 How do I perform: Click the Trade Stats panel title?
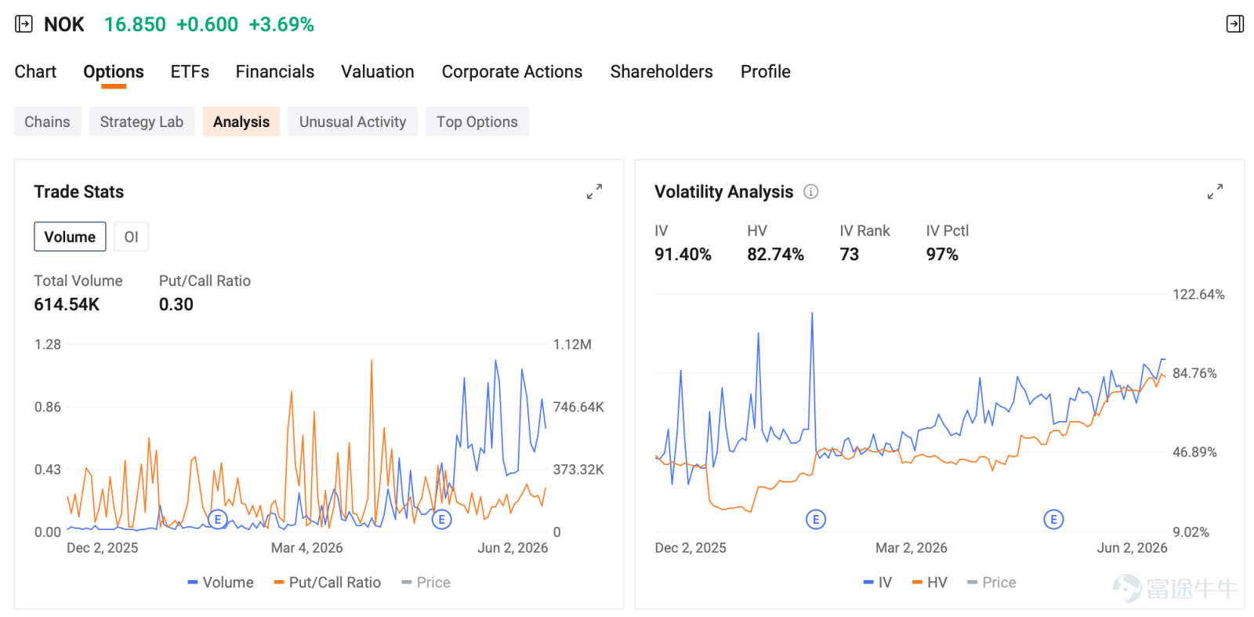pos(79,191)
